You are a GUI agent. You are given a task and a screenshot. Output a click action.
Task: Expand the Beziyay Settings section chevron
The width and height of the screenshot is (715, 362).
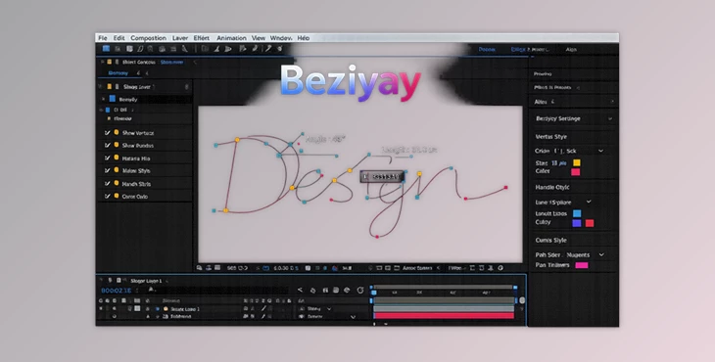610,118
